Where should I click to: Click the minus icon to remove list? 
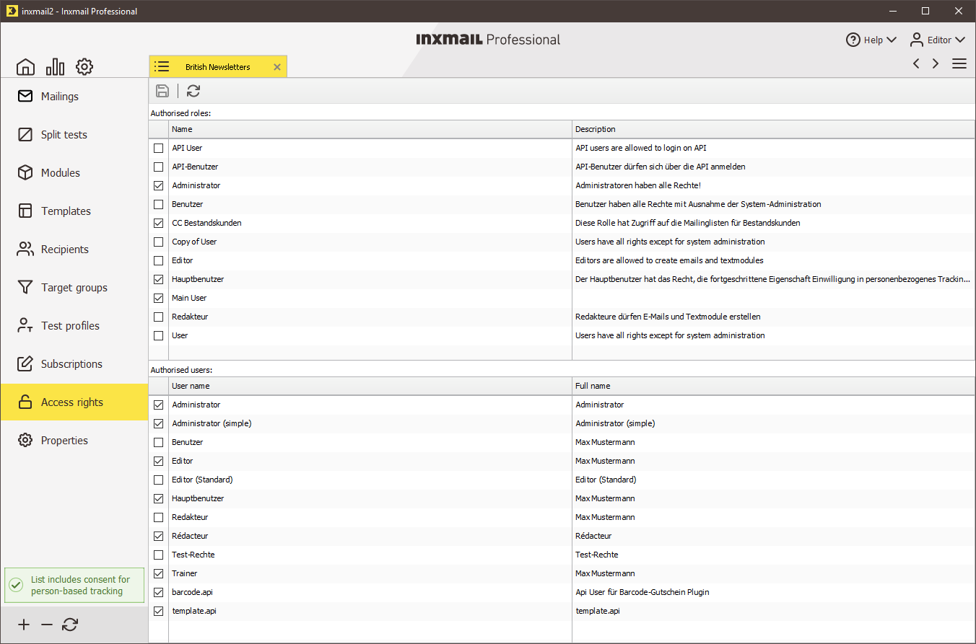(47, 625)
